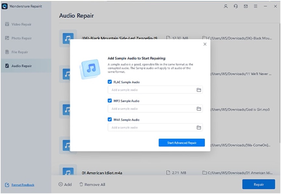
Task: Disable MP3 Sample Audio checkbox
Action: pos(109,101)
